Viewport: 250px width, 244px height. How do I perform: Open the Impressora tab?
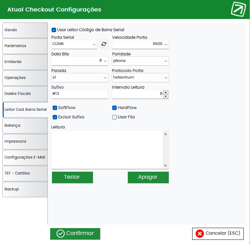point(25,142)
